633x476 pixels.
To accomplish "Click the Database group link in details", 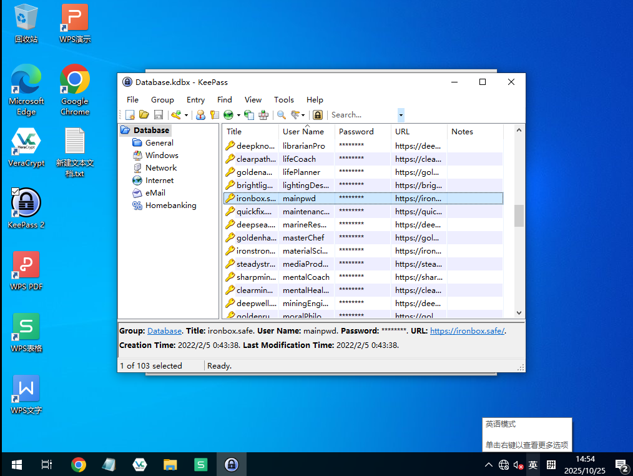I will pos(164,331).
